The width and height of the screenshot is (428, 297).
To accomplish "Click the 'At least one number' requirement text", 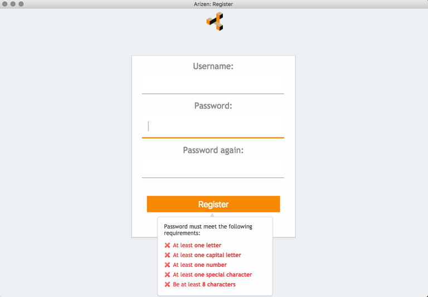I will click(200, 265).
